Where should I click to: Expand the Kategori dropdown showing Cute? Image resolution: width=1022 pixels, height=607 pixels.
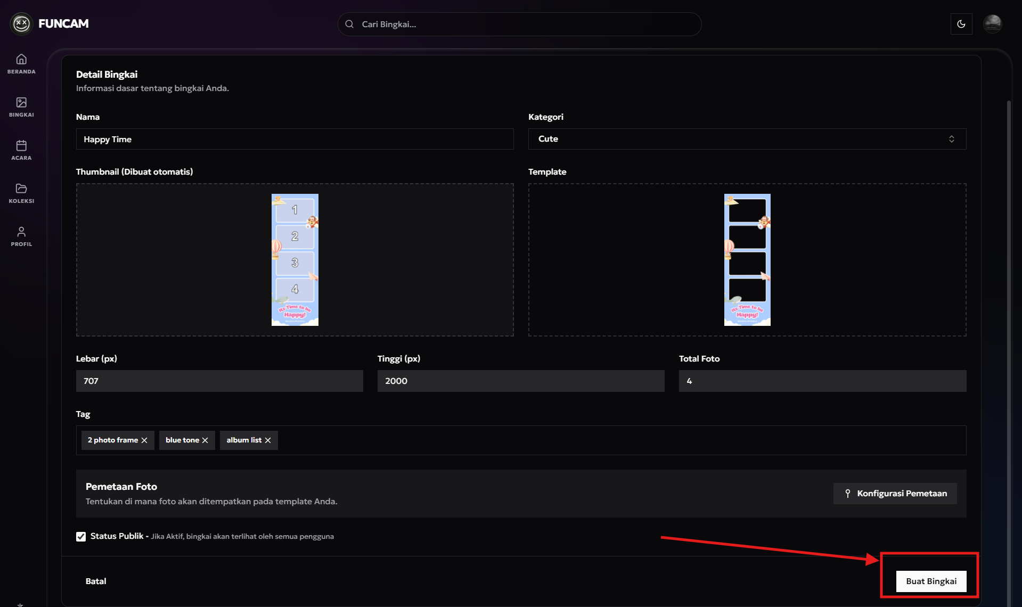(x=747, y=139)
